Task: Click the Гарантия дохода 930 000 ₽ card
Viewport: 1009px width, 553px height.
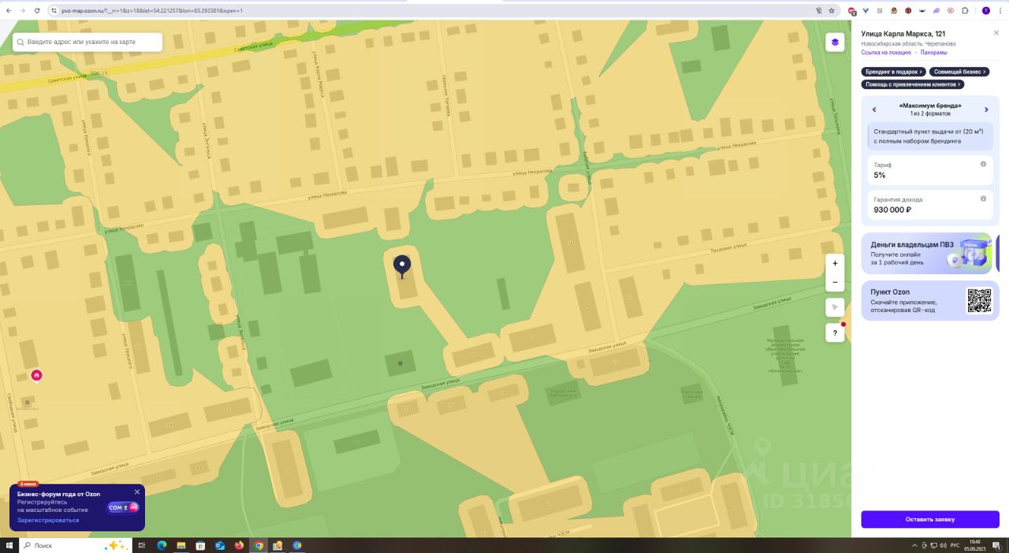Action: point(930,205)
